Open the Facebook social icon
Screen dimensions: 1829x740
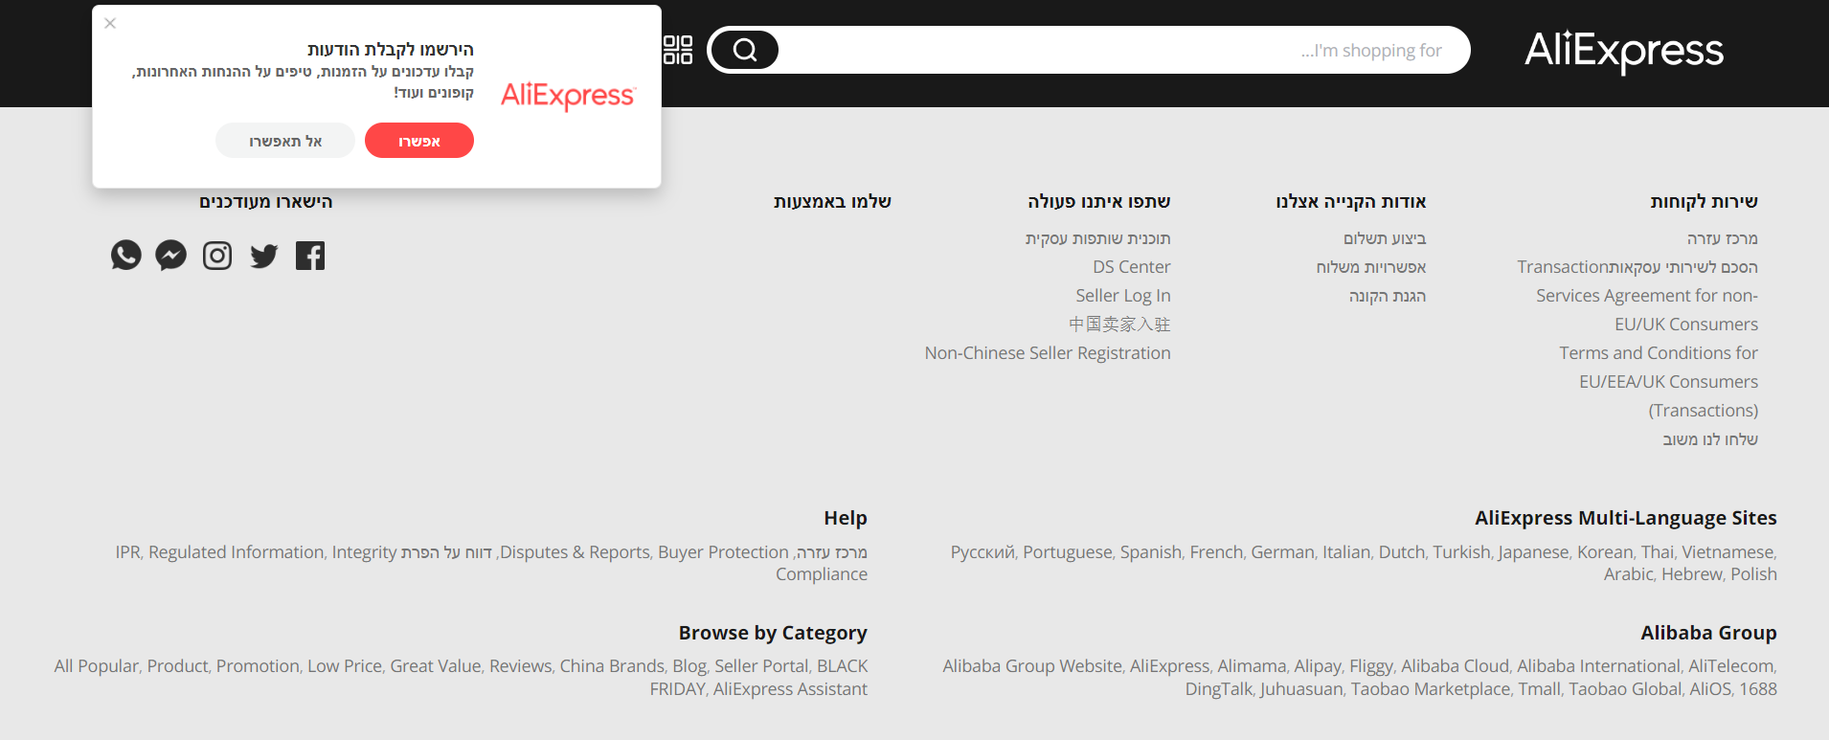click(310, 256)
